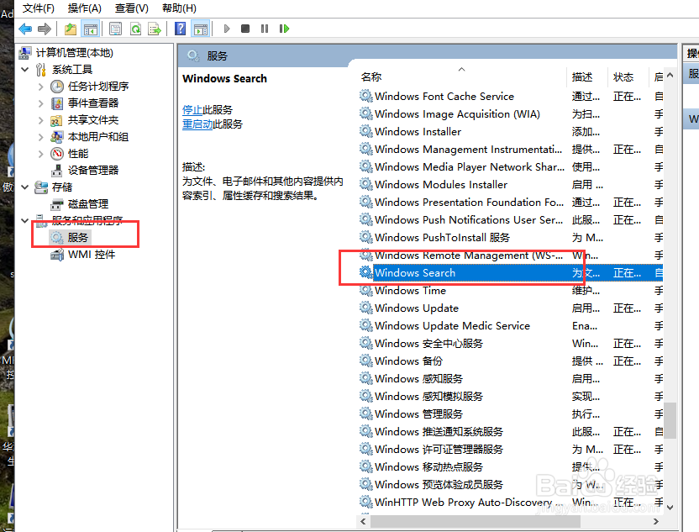Click the 停止 this service link
The width and height of the screenshot is (699, 532).
pyautogui.click(x=192, y=110)
